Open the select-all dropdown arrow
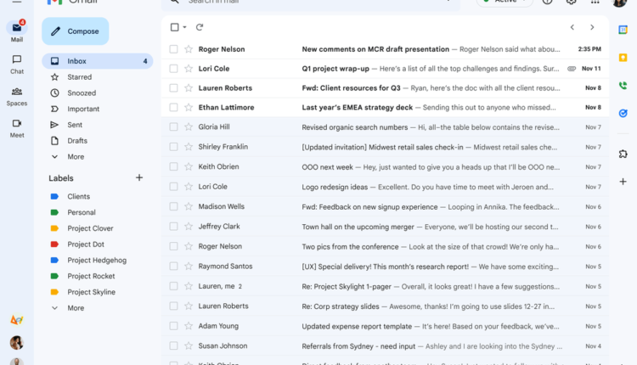Image resolution: width=637 pixels, height=365 pixels. (x=184, y=27)
